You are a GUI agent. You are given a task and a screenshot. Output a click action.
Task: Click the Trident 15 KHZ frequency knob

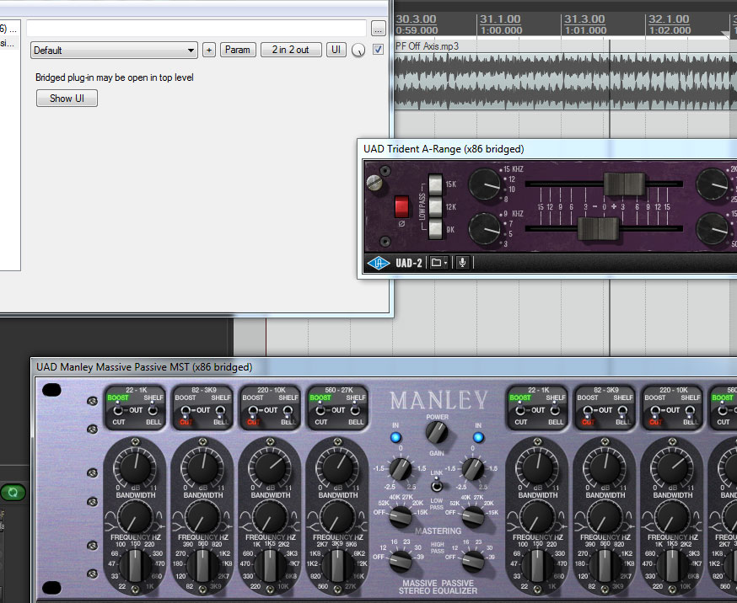[485, 184]
